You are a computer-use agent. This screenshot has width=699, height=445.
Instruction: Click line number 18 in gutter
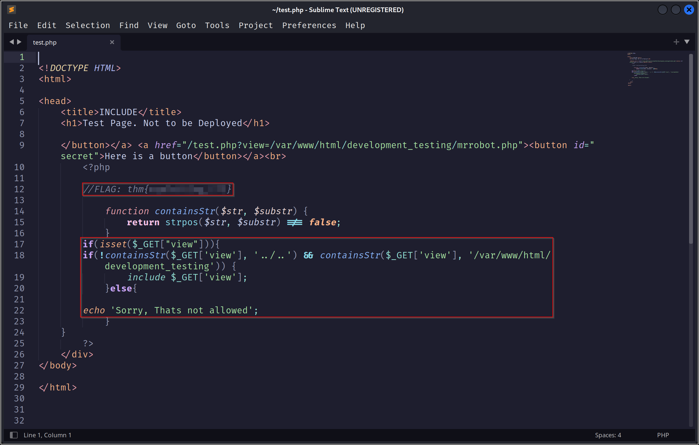click(x=19, y=255)
